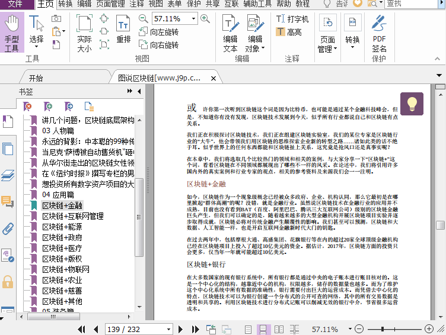446x335 pixels.
Task: Click the lightbulb tips icon
Action: pyautogui.click(x=412, y=104)
